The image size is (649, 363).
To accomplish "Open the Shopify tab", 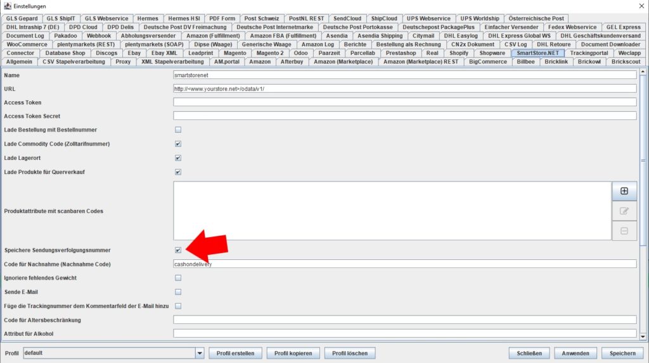I will tap(459, 53).
